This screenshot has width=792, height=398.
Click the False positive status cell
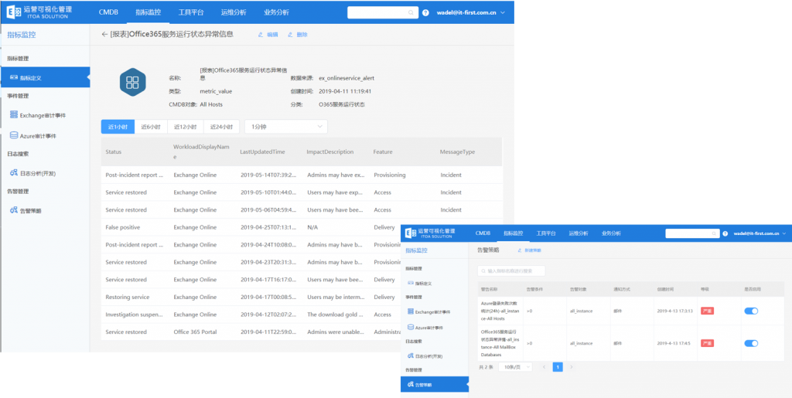pyautogui.click(x=123, y=227)
